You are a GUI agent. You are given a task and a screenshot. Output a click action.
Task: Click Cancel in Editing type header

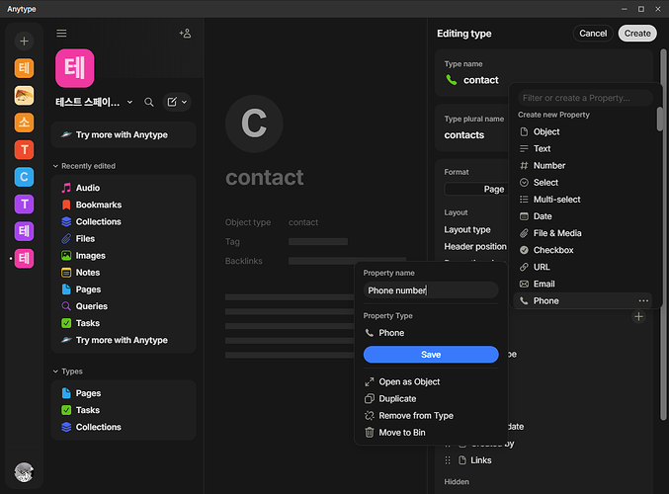(593, 34)
